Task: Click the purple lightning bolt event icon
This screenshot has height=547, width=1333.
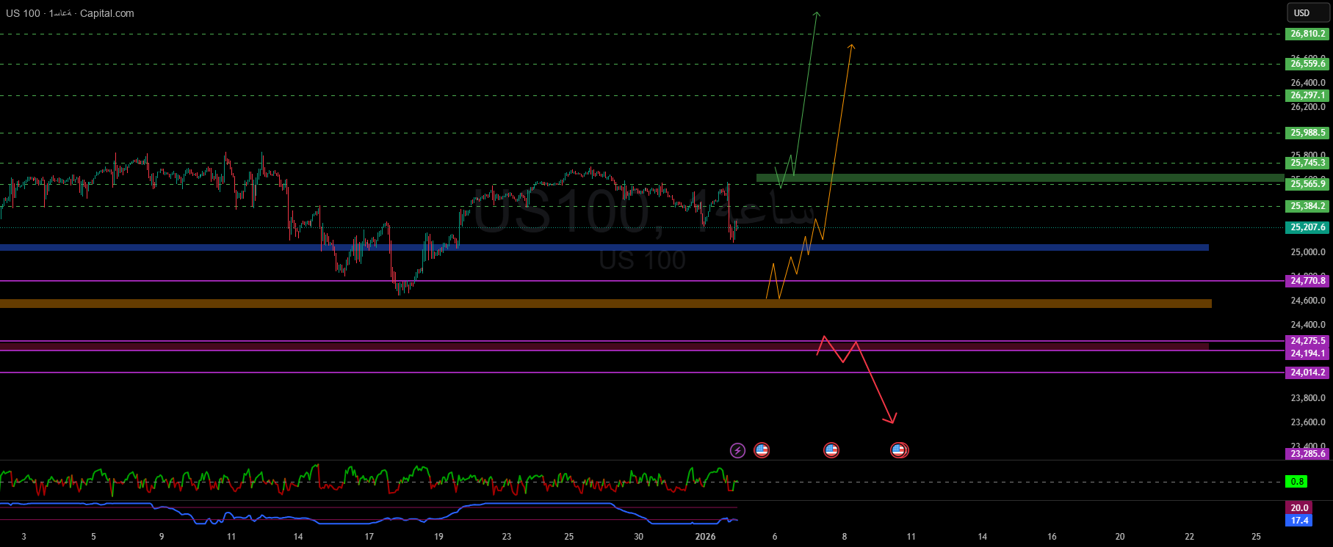Action: (737, 450)
